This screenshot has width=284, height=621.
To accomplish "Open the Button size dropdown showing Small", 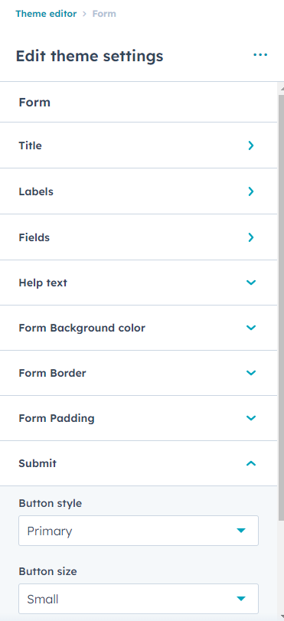I will (x=139, y=599).
